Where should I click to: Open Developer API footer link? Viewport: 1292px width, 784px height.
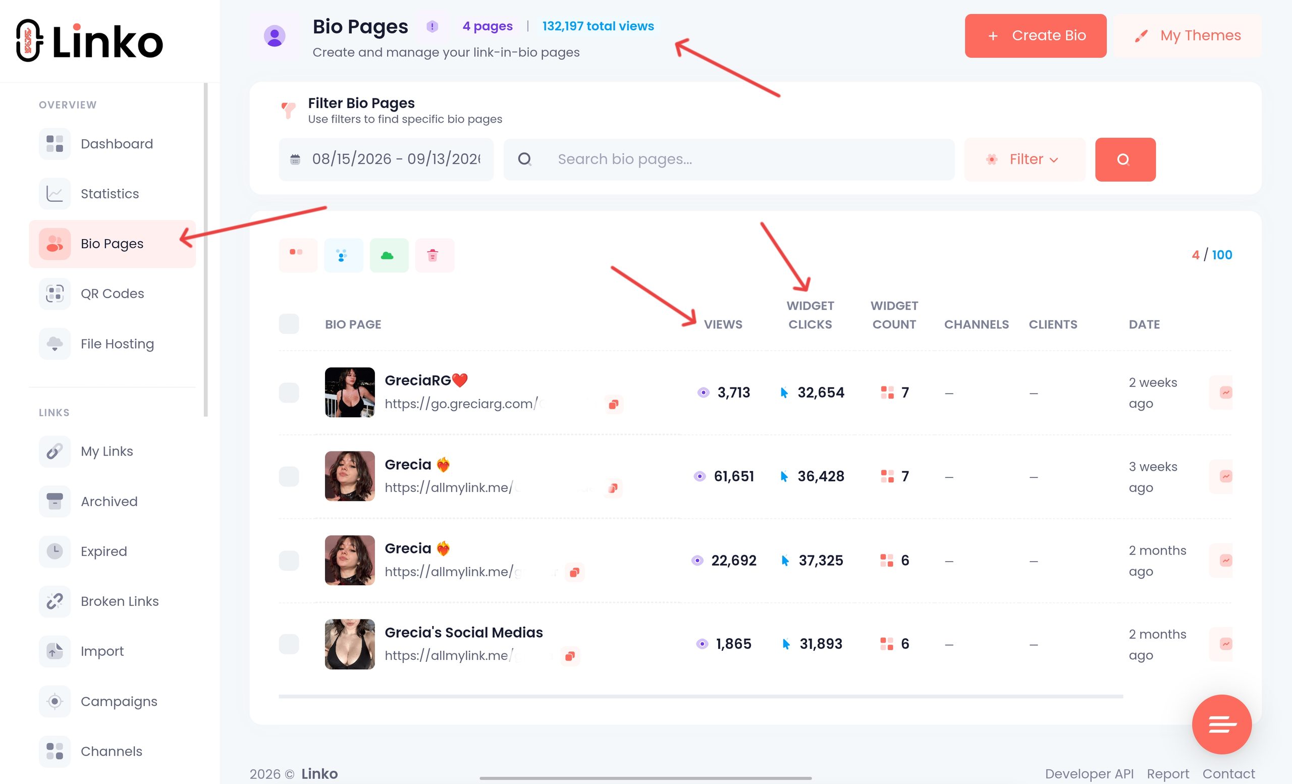tap(1089, 773)
